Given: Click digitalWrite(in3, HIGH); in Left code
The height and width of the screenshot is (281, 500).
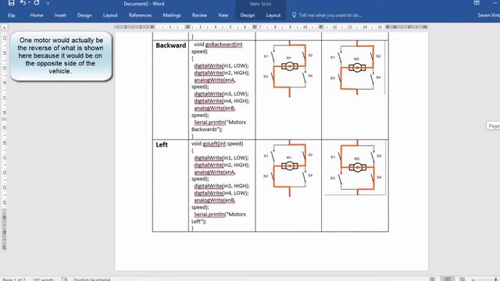Looking at the screenshot, I should point(222,186).
